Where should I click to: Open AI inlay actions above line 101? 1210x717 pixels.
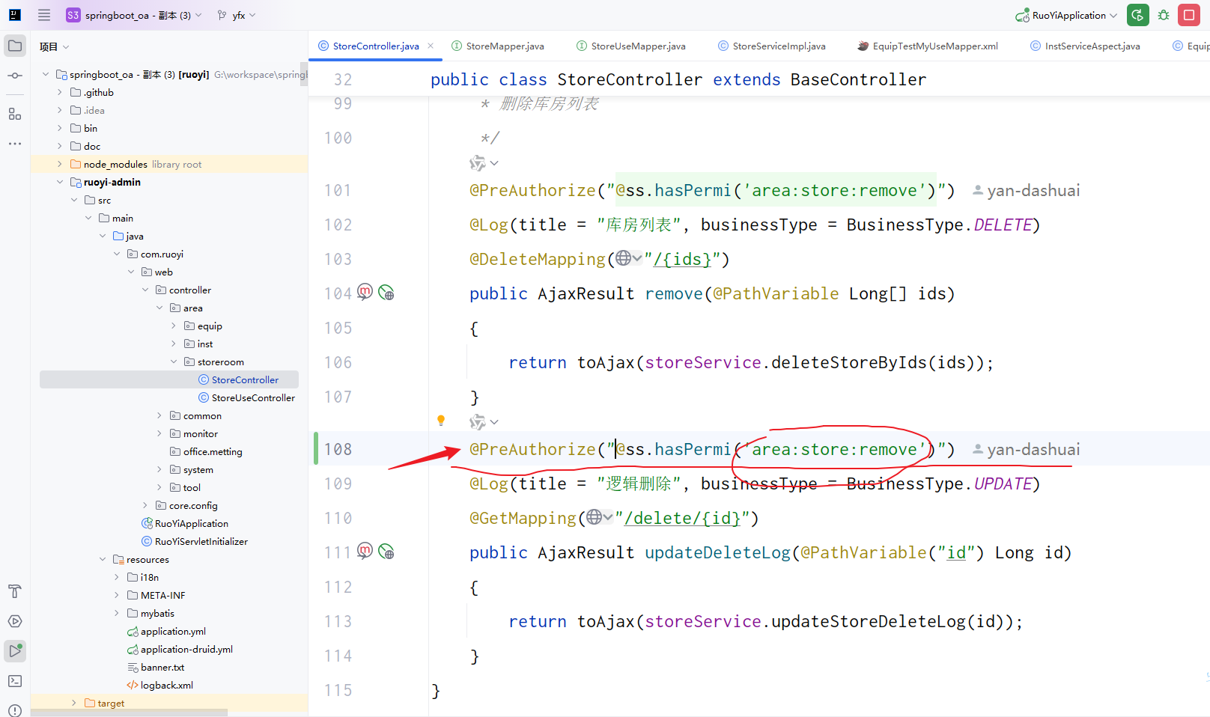pos(484,163)
